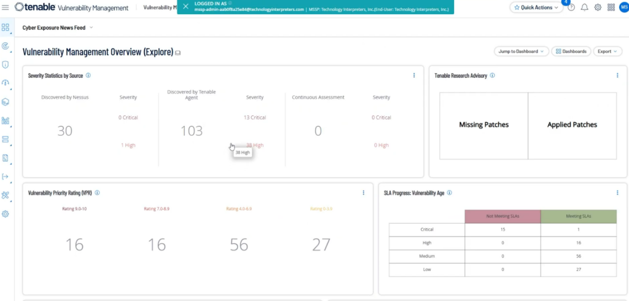Image resolution: width=629 pixels, height=301 pixels.
Task: Open the Export dropdown
Action: click(x=608, y=52)
